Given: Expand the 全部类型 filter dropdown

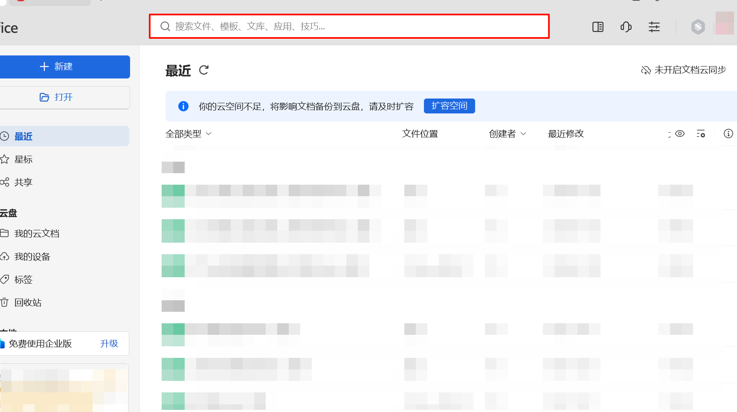Looking at the screenshot, I should point(189,134).
